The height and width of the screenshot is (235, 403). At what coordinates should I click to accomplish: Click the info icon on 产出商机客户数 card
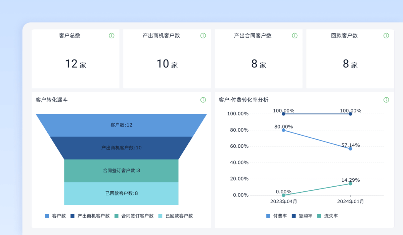(203, 36)
